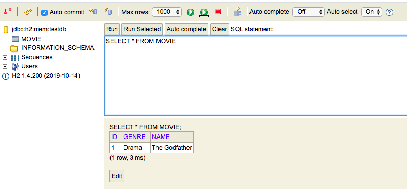
Task: Click the ID column header
Action: point(116,137)
